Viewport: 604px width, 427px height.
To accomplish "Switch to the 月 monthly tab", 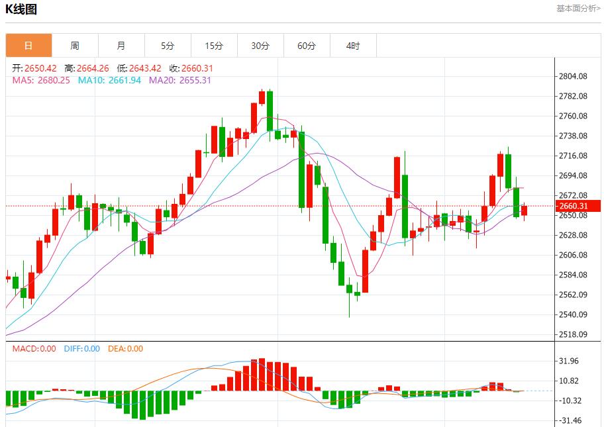I will 121,46.
